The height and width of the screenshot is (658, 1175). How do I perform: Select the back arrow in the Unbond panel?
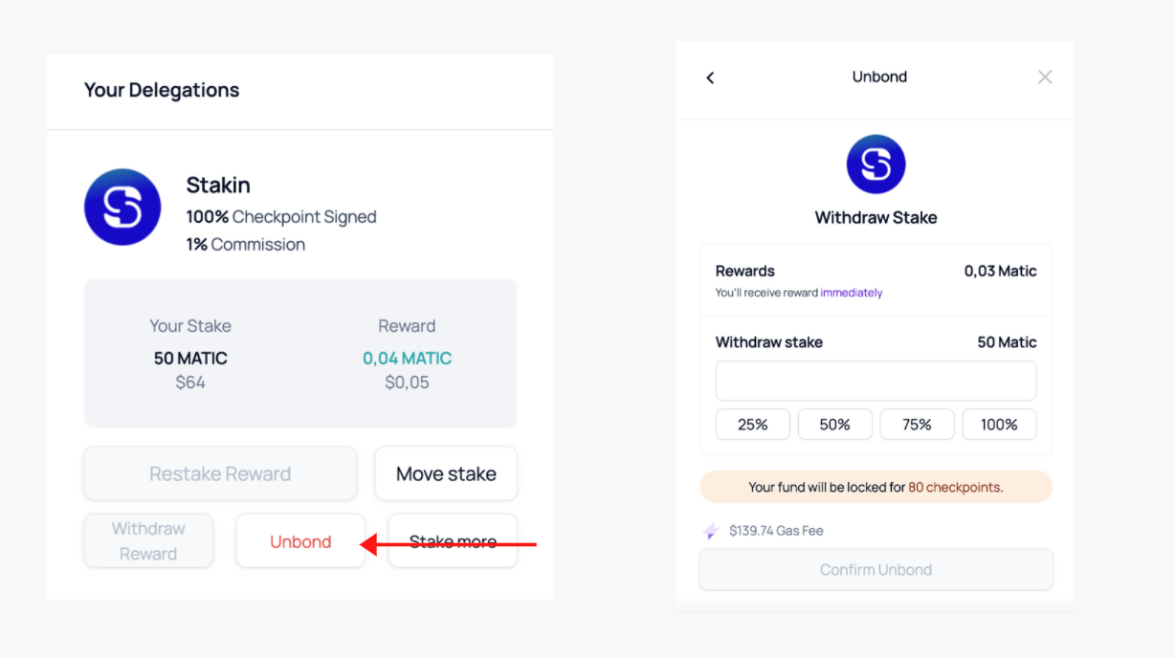pos(710,77)
